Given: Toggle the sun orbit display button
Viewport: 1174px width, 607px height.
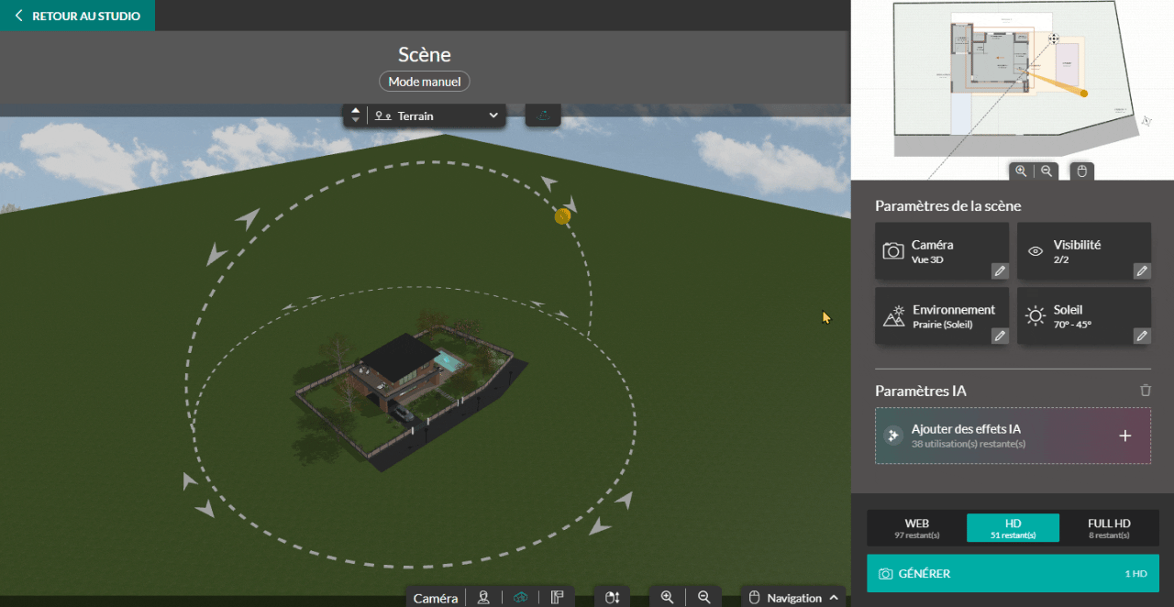Looking at the screenshot, I should (x=543, y=116).
